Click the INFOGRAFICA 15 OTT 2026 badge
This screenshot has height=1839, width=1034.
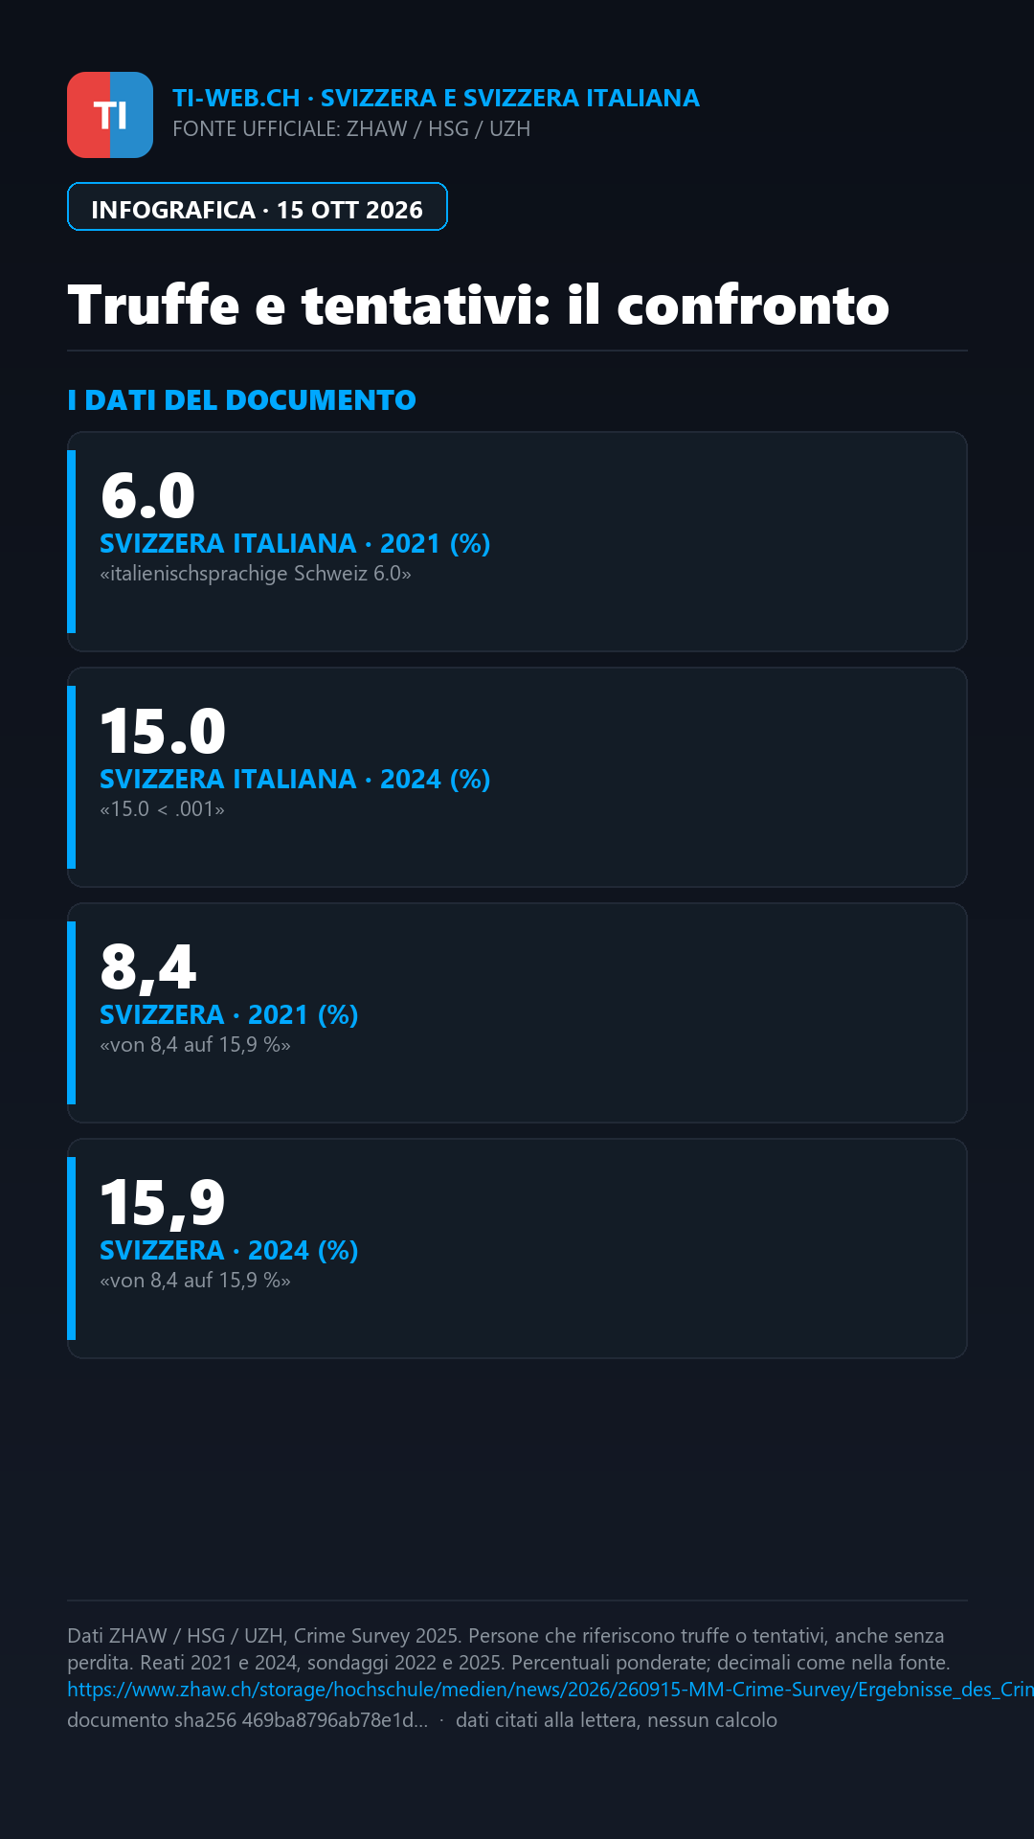click(x=258, y=207)
